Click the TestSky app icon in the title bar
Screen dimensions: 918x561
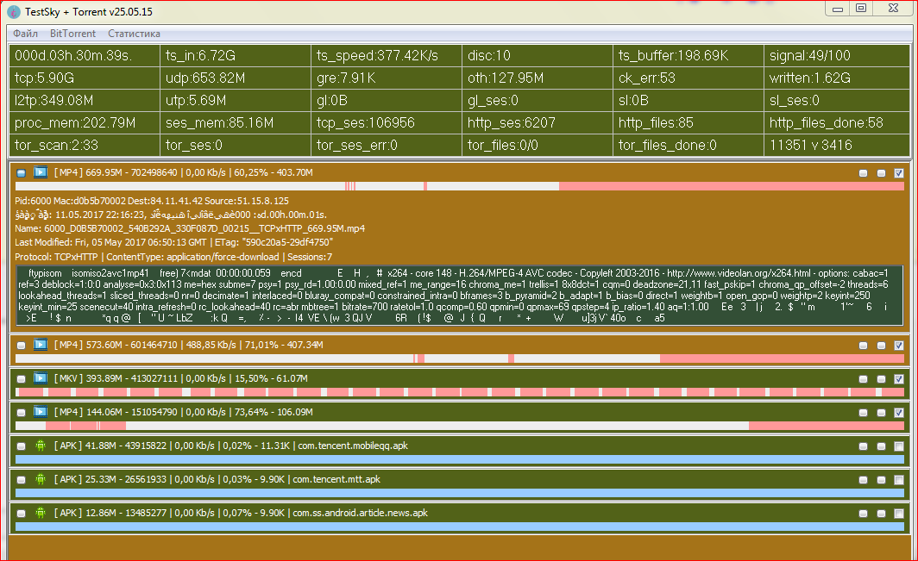pos(12,10)
